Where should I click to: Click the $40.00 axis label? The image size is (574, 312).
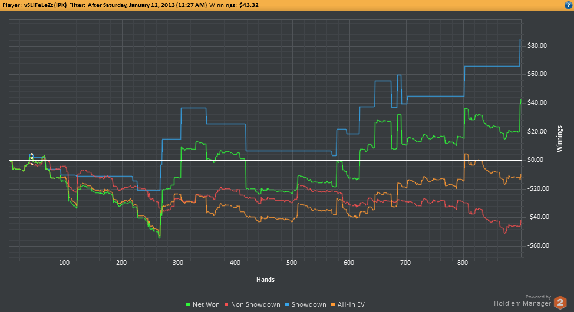pos(537,103)
